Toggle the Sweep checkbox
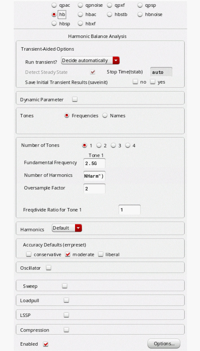This screenshot has width=200, height=351. click(65, 286)
